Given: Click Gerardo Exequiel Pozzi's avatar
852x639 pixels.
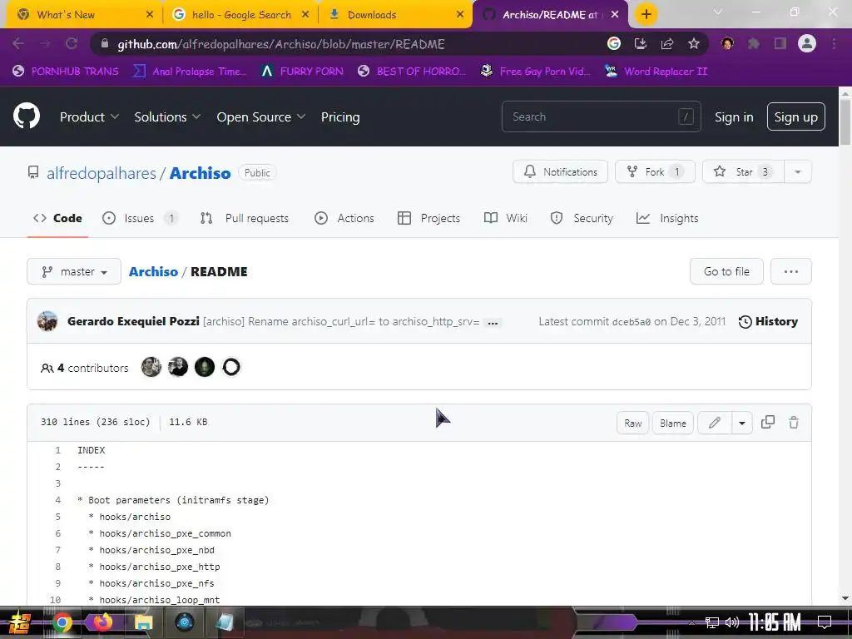Looking at the screenshot, I should (x=47, y=321).
